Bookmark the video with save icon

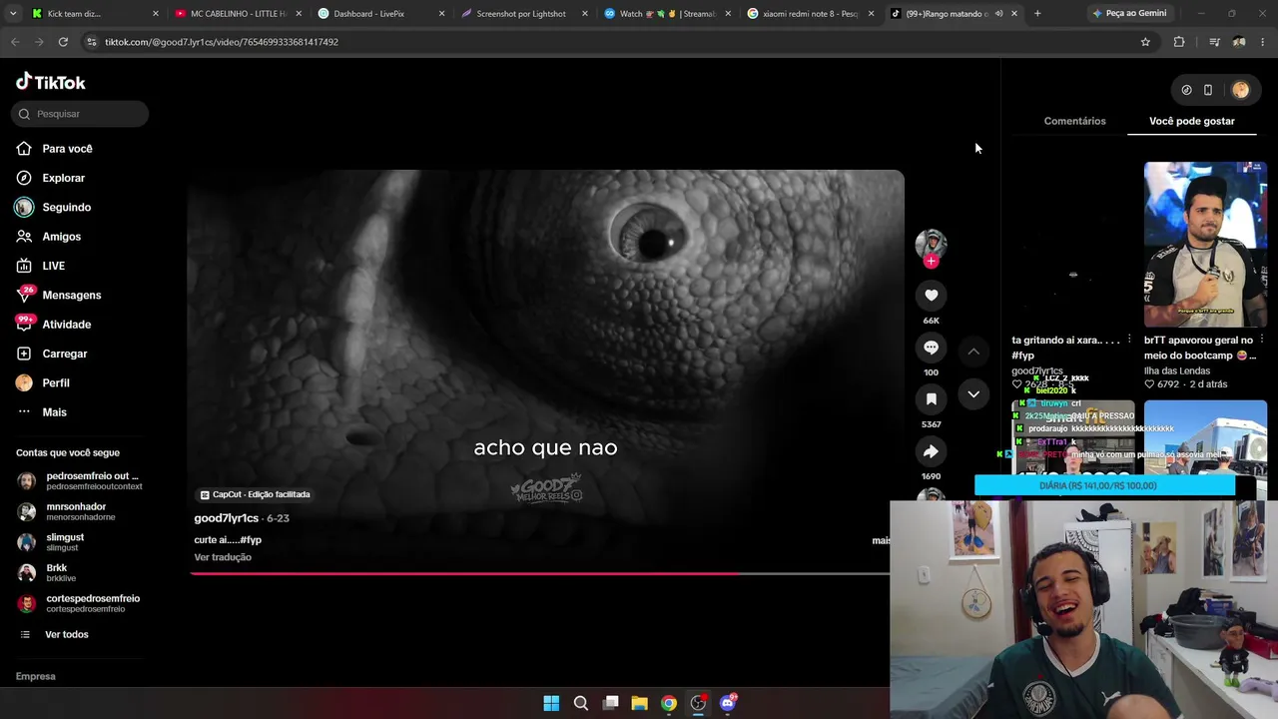[x=931, y=398]
